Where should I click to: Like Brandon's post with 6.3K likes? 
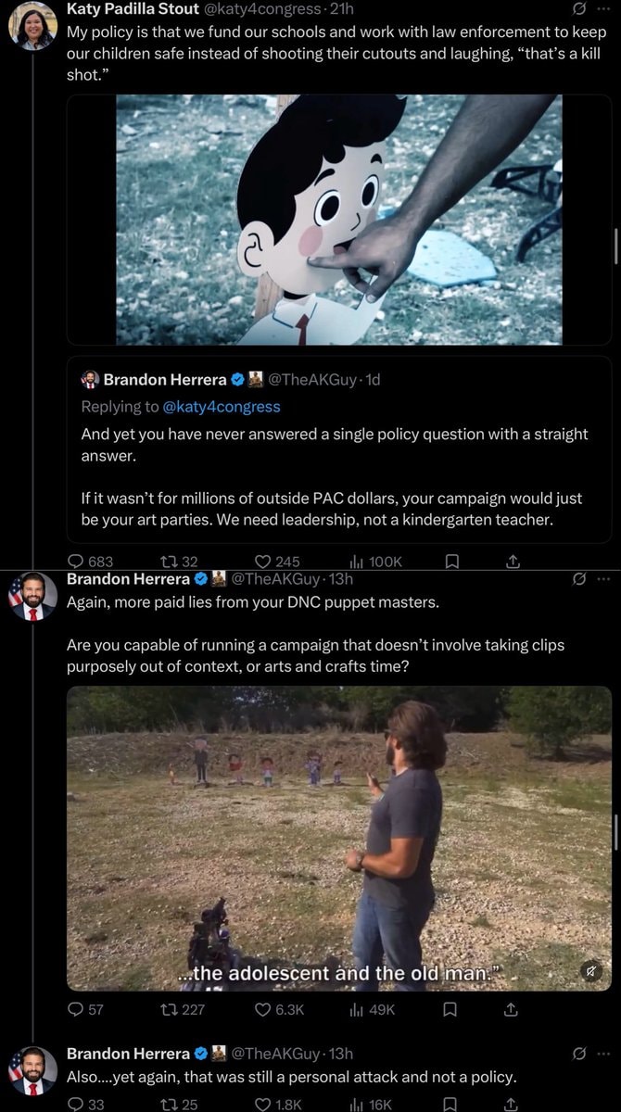pos(279,1009)
